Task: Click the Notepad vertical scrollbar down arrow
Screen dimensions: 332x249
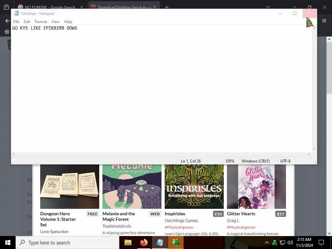Action: tap(314, 149)
